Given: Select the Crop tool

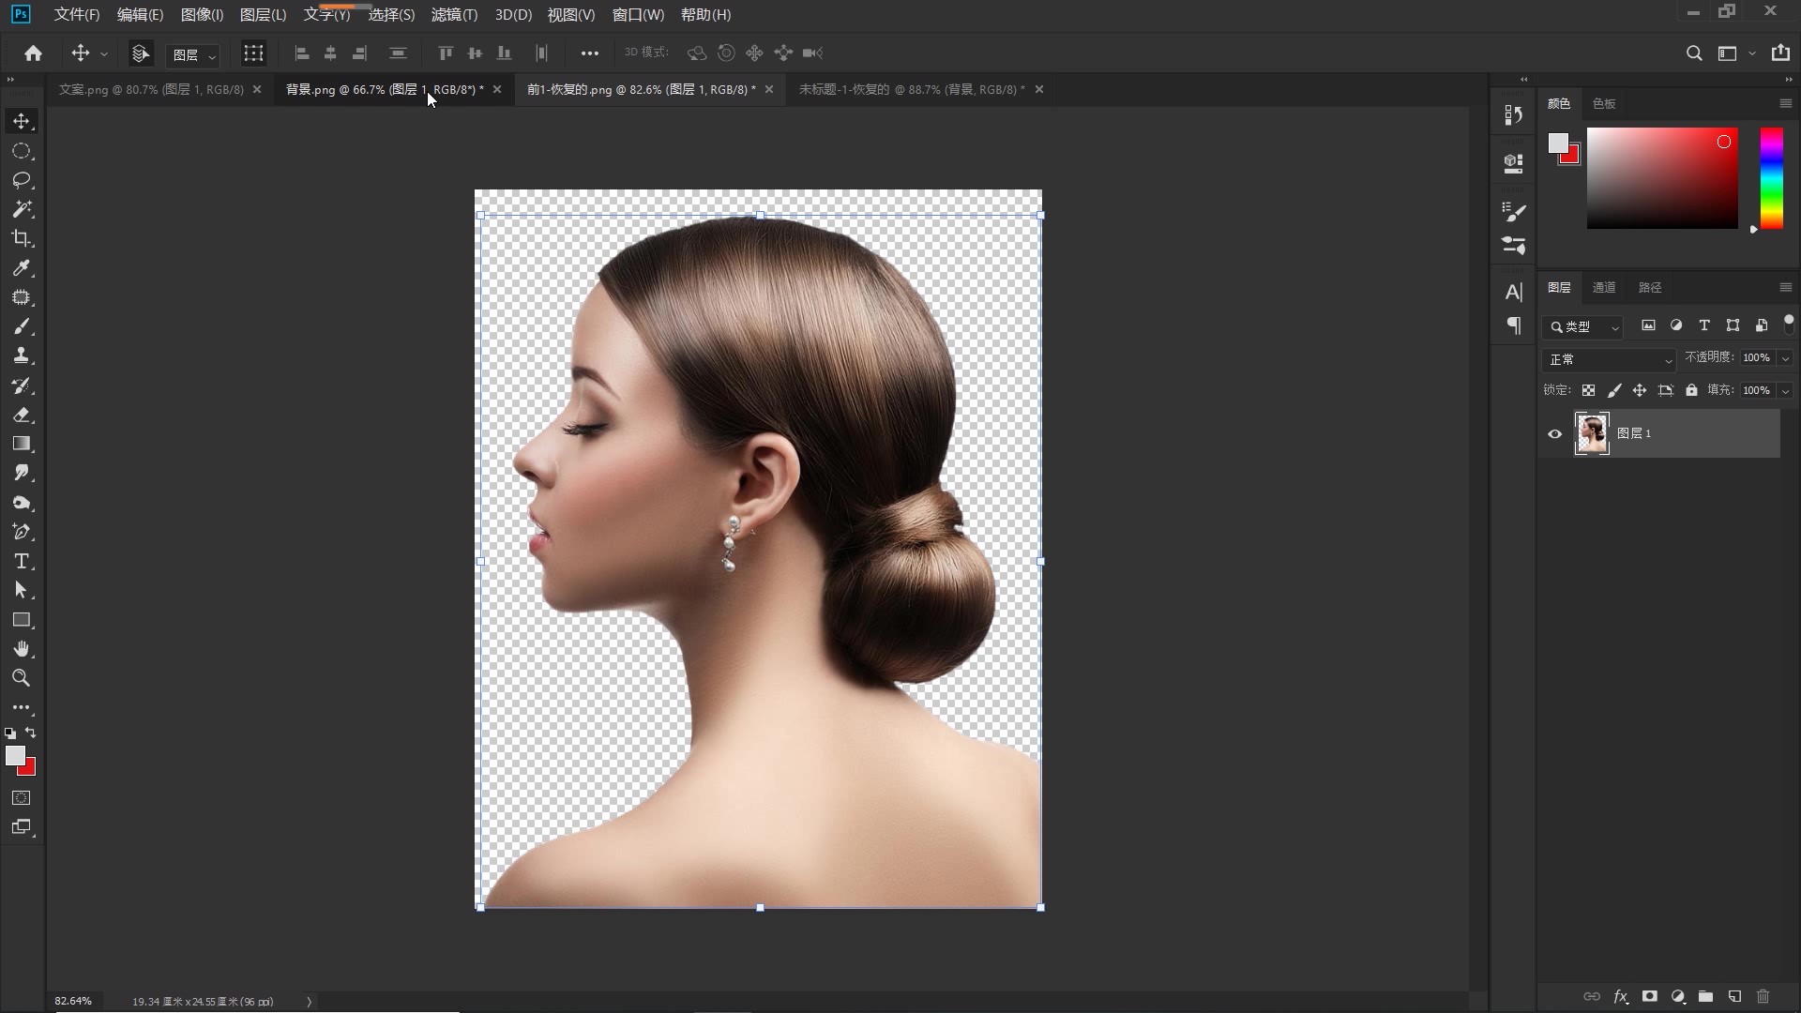Looking at the screenshot, I should [x=22, y=238].
